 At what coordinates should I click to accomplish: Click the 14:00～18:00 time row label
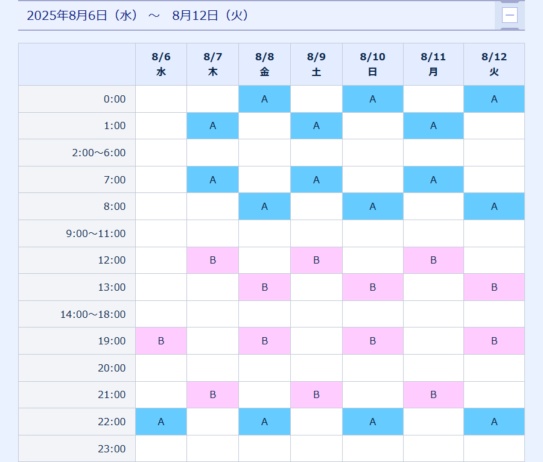[x=93, y=314]
